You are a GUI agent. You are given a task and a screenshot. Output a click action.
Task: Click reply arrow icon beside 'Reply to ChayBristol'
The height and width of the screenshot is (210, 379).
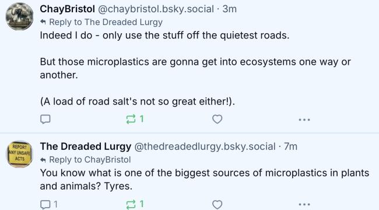(x=43, y=160)
